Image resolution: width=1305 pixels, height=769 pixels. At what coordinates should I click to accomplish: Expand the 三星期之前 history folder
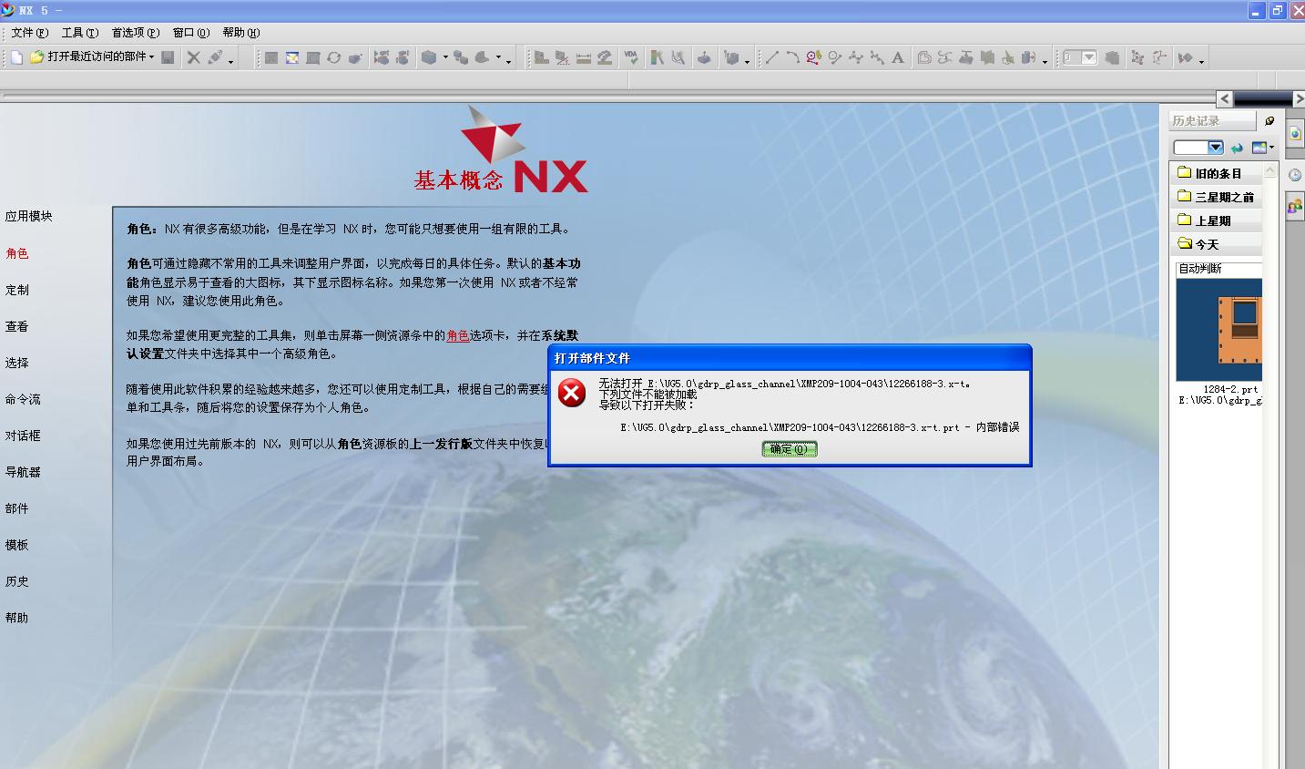[x=1217, y=197]
